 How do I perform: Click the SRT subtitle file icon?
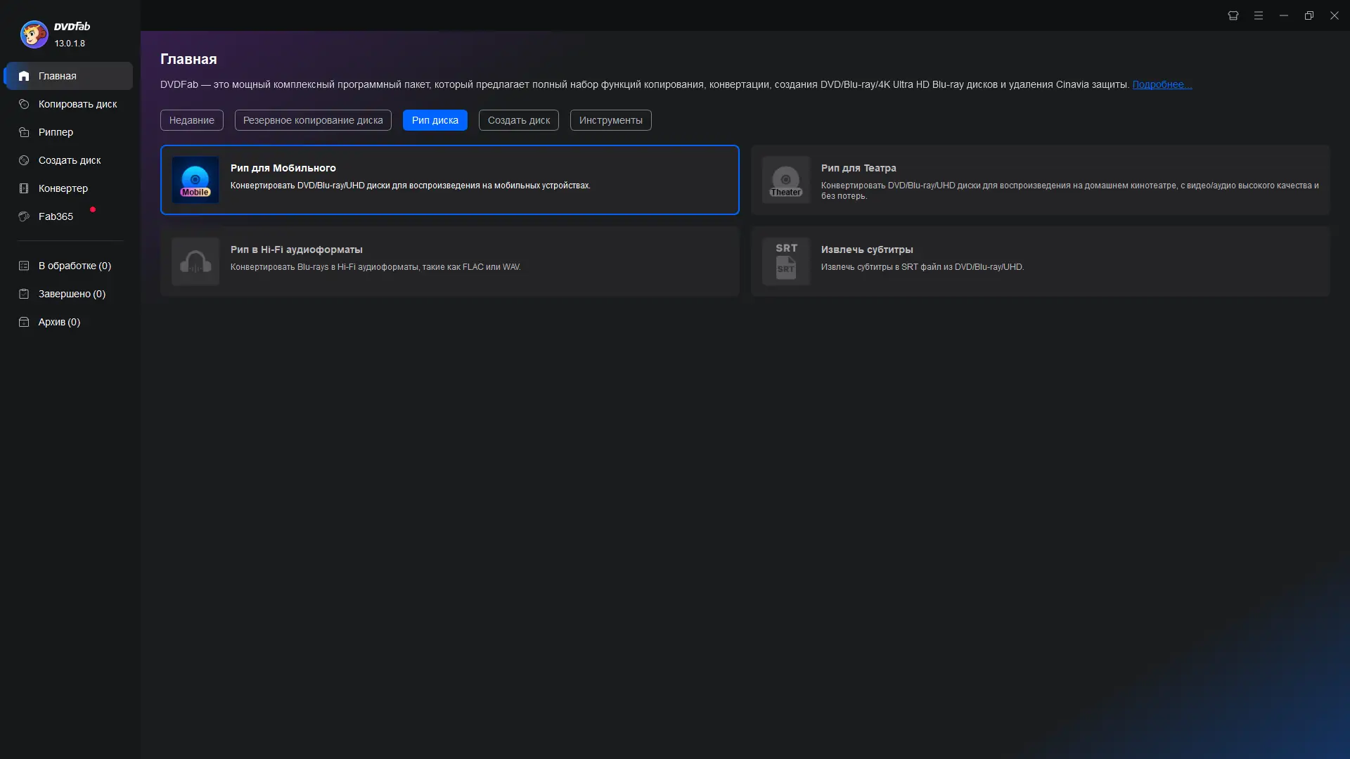click(x=785, y=261)
